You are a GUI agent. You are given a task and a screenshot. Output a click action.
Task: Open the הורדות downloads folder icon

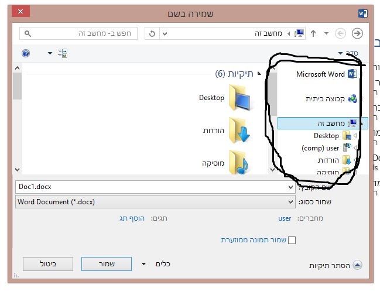(x=240, y=131)
